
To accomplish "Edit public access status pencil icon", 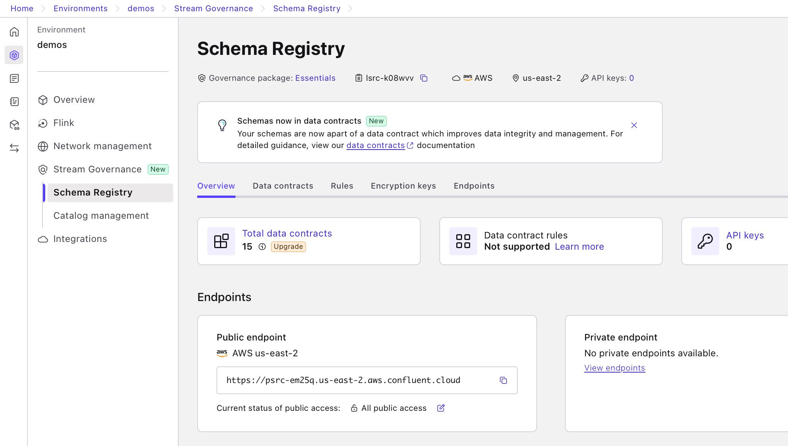I will [441, 408].
